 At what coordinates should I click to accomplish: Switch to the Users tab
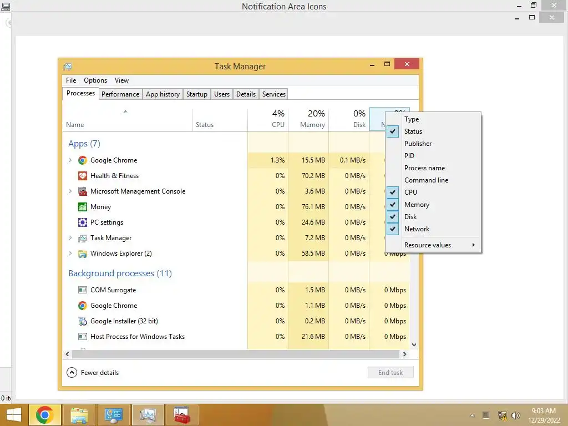[222, 94]
